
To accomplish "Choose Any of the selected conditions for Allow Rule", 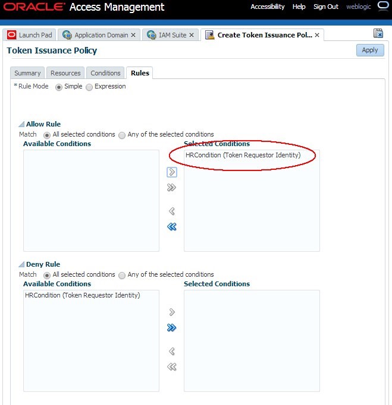I will coord(122,135).
